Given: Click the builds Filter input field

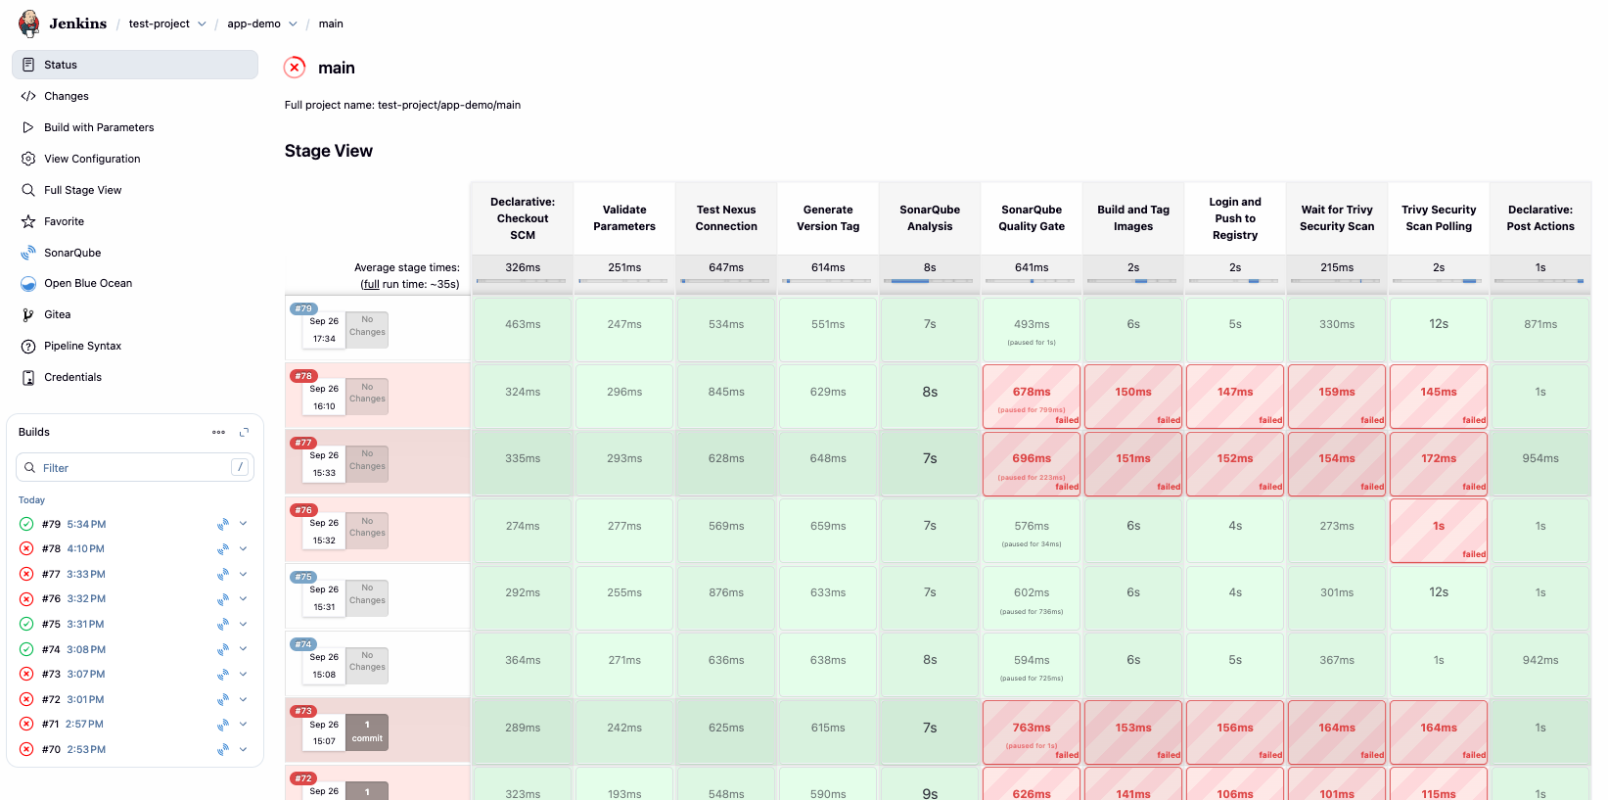Looking at the screenshot, I should [x=135, y=467].
